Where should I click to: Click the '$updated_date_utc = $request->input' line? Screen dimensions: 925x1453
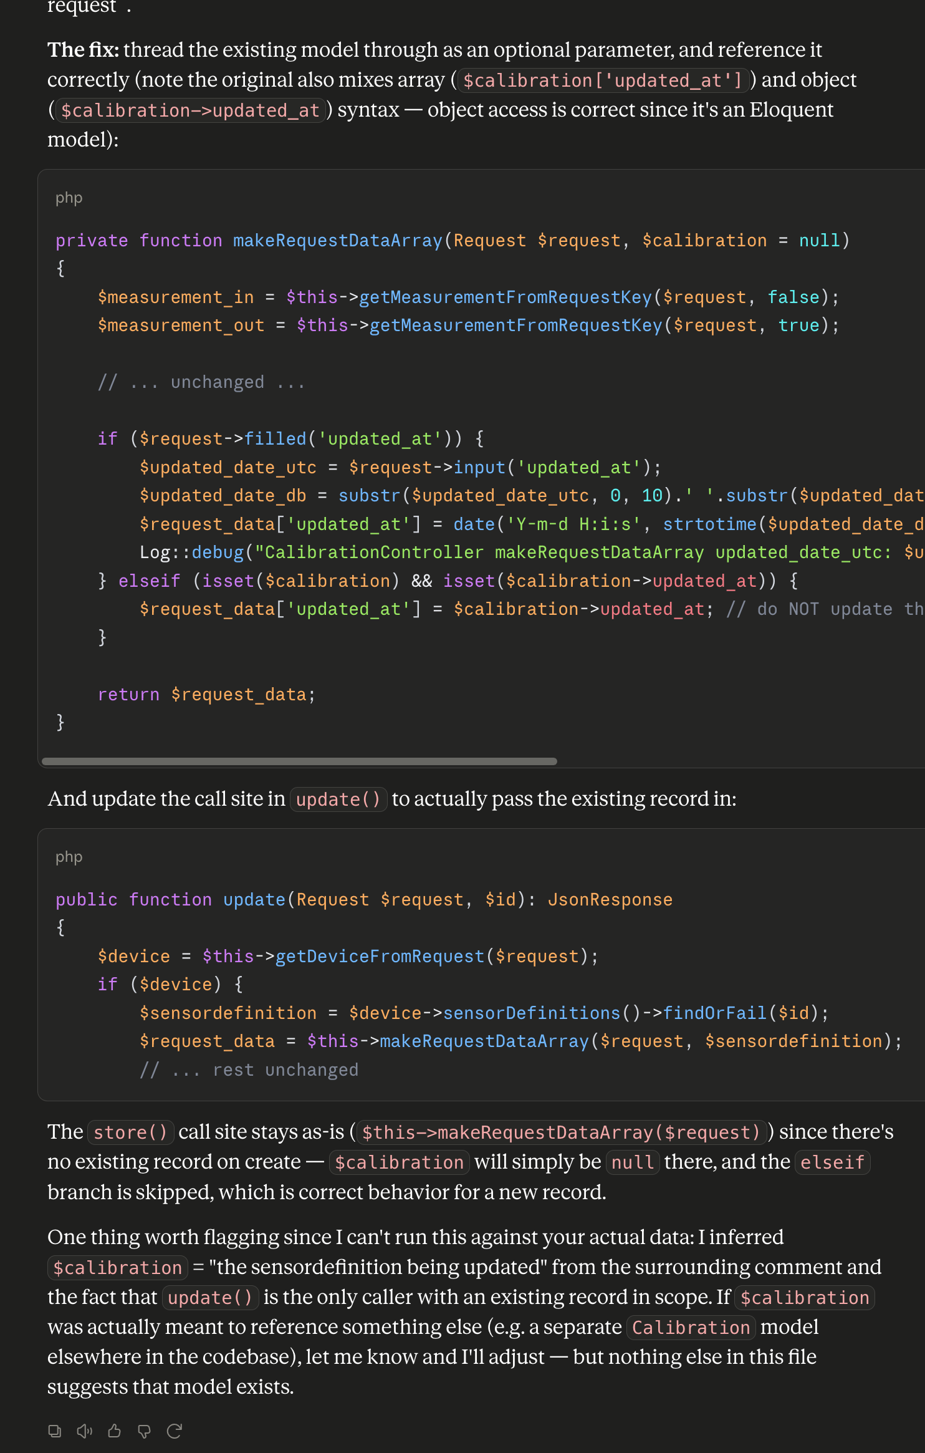[x=400, y=467]
